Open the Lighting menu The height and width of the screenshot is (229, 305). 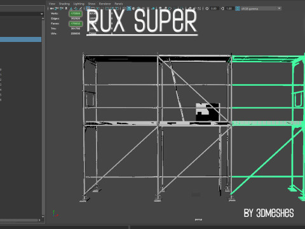[79, 4]
